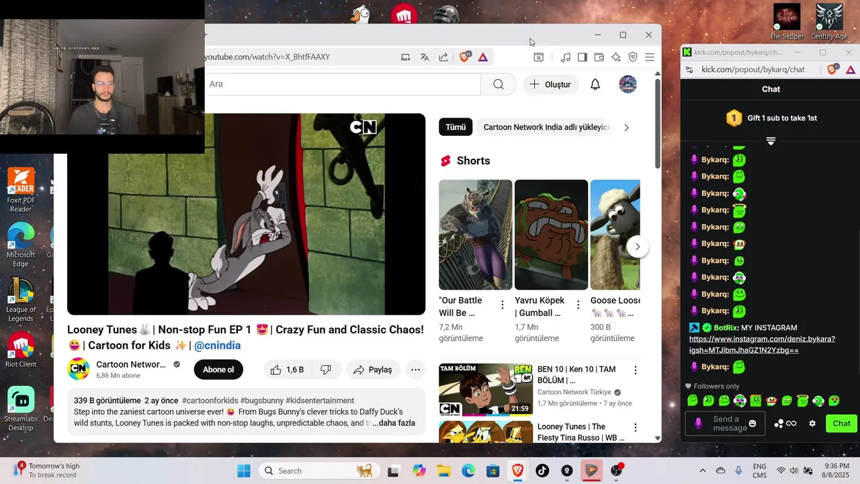Open Brave Rewards triangle icon in YouTube window
860x484 pixels.
pos(483,57)
